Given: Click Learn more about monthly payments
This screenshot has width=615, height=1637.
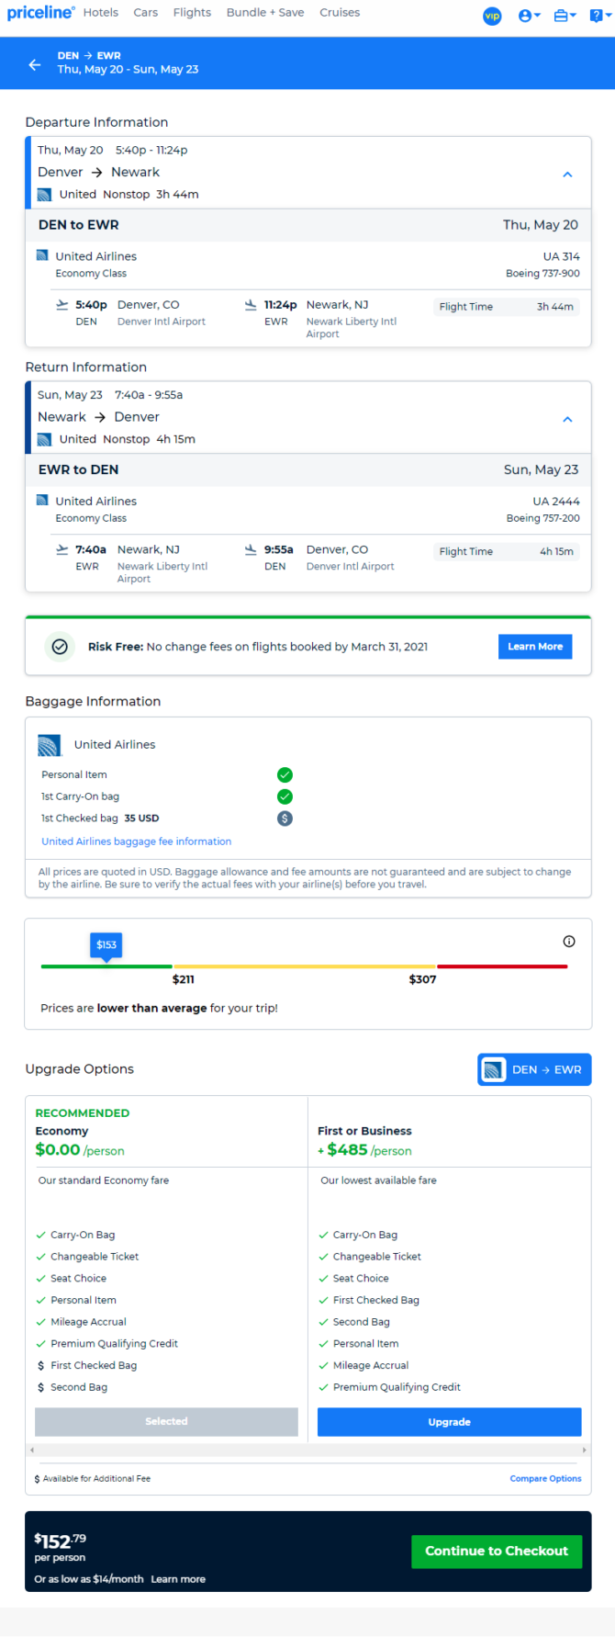Looking at the screenshot, I should click(178, 1579).
